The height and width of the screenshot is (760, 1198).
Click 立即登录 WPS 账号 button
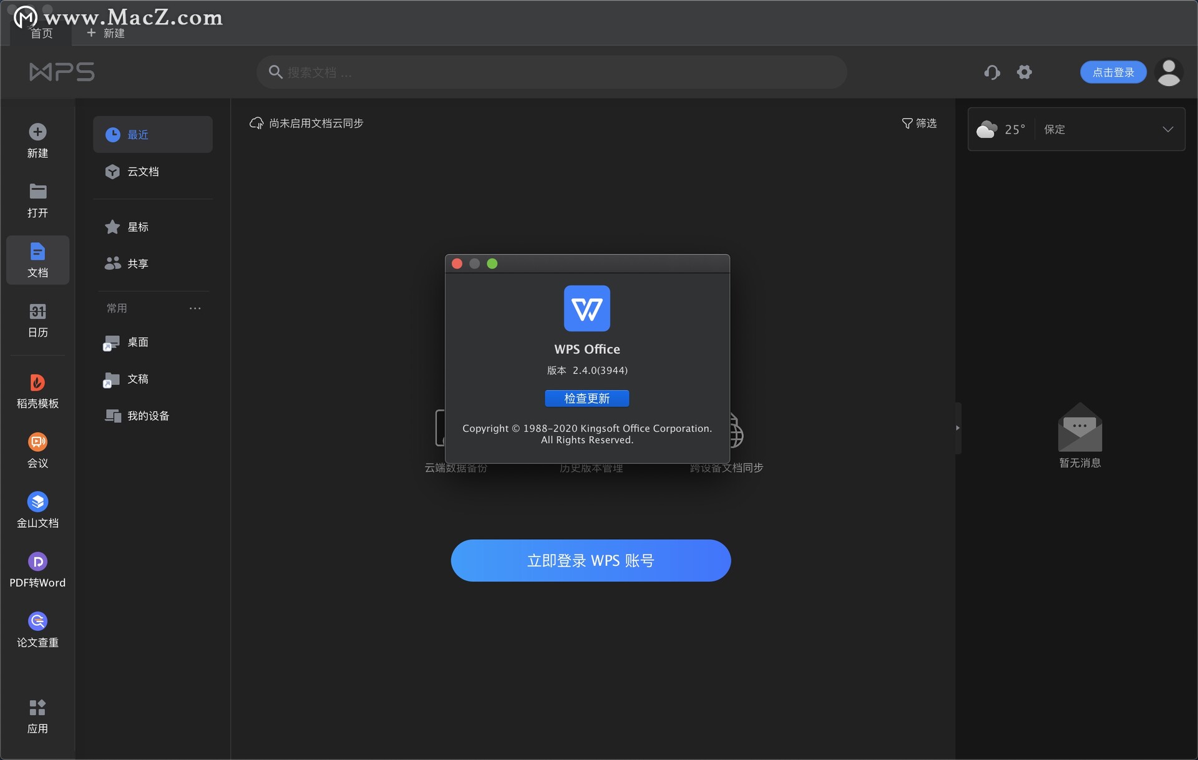(x=591, y=560)
